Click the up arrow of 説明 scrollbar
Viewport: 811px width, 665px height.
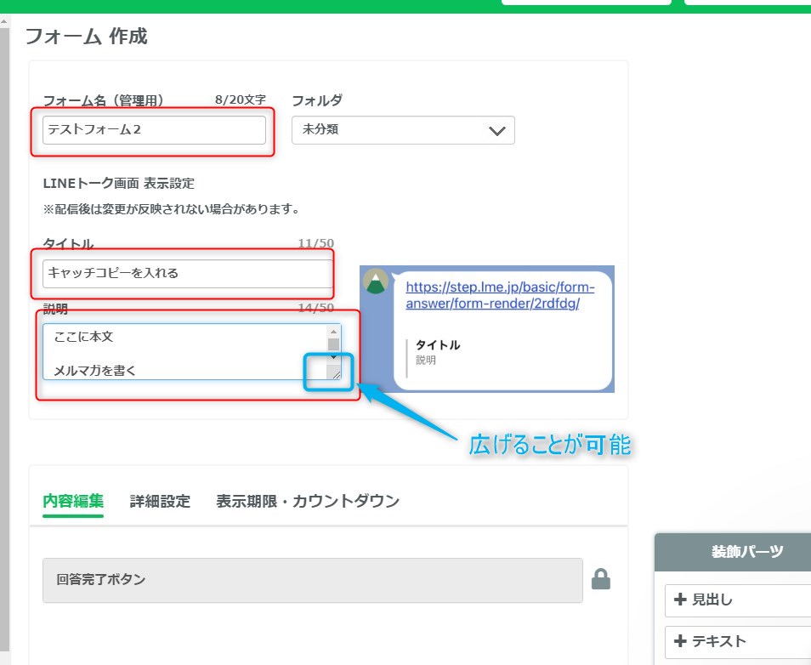(x=333, y=331)
